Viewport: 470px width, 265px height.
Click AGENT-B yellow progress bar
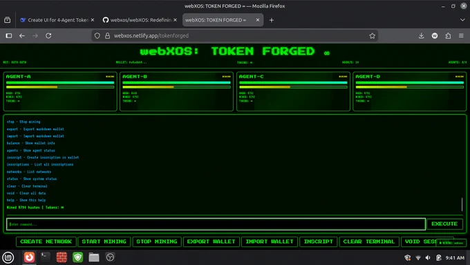(x=176, y=87)
